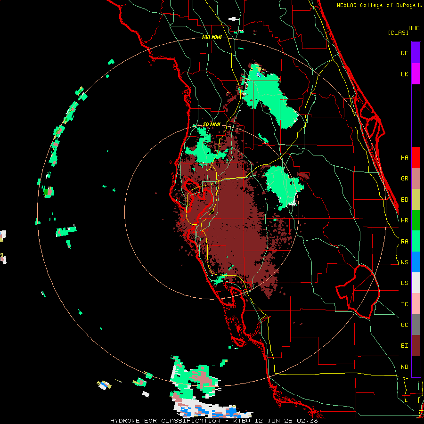The image size is (424, 424).
Task: Click the GC gray legend swatch
Action: coord(416,325)
